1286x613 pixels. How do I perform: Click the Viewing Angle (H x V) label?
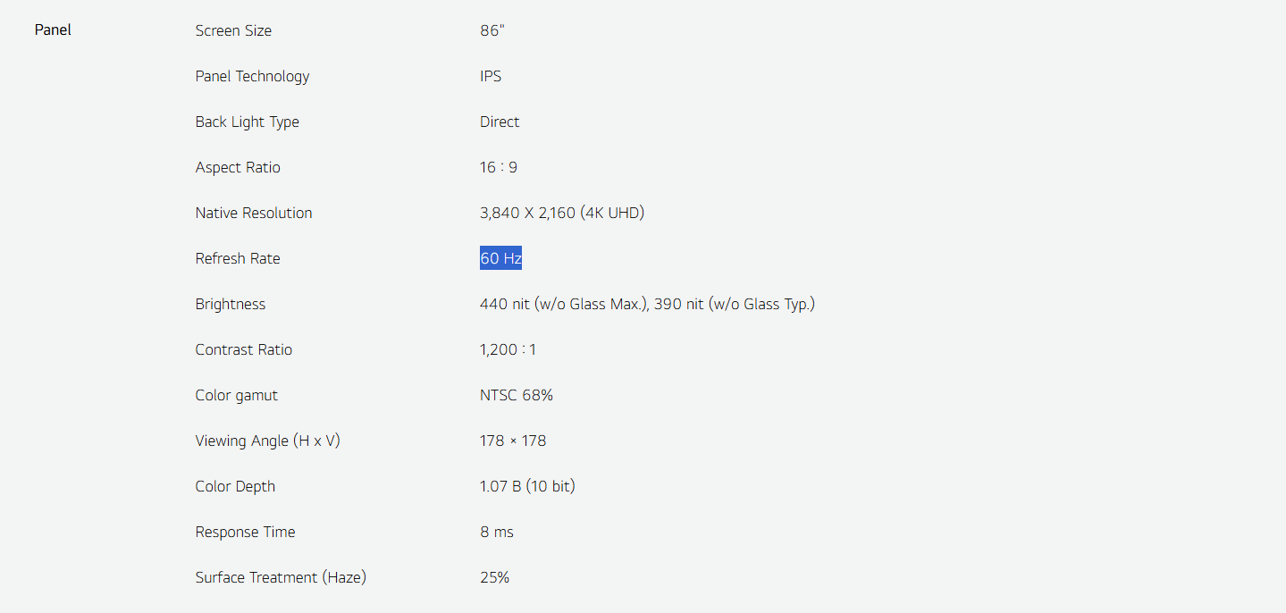coord(267,441)
